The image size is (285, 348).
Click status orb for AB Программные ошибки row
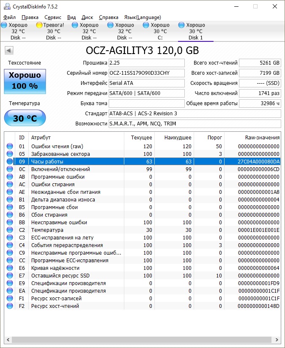[10, 177]
